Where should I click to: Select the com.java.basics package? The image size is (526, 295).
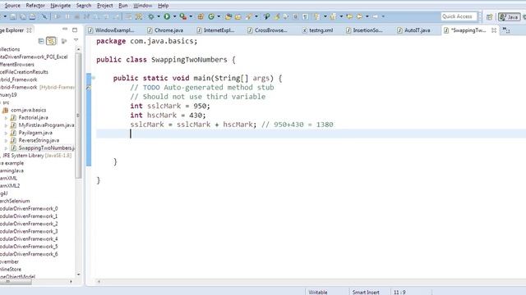point(28,110)
